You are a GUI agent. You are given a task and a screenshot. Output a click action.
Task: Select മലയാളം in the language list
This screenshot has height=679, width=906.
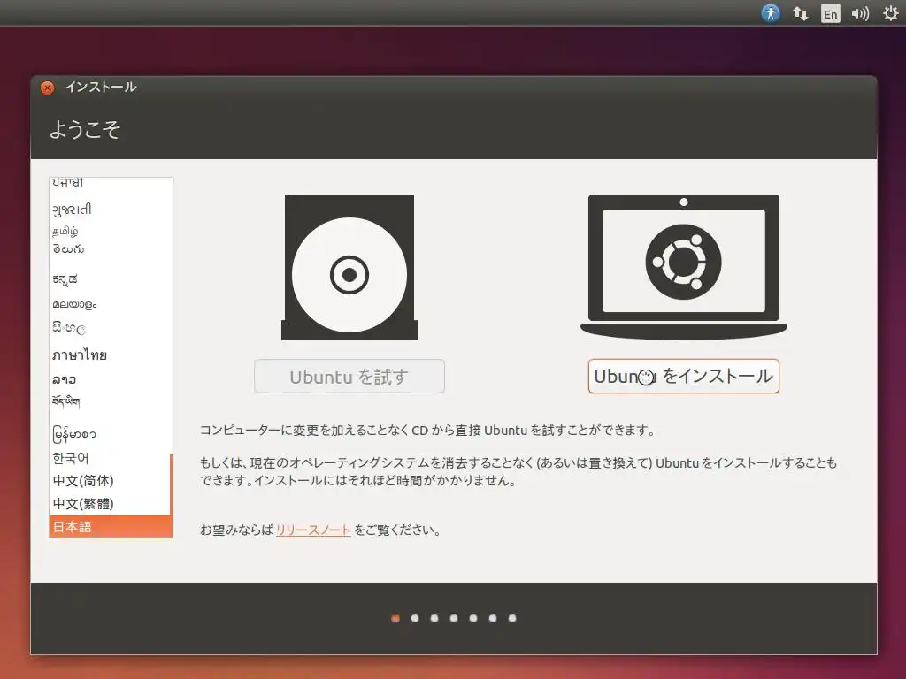tap(110, 304)
